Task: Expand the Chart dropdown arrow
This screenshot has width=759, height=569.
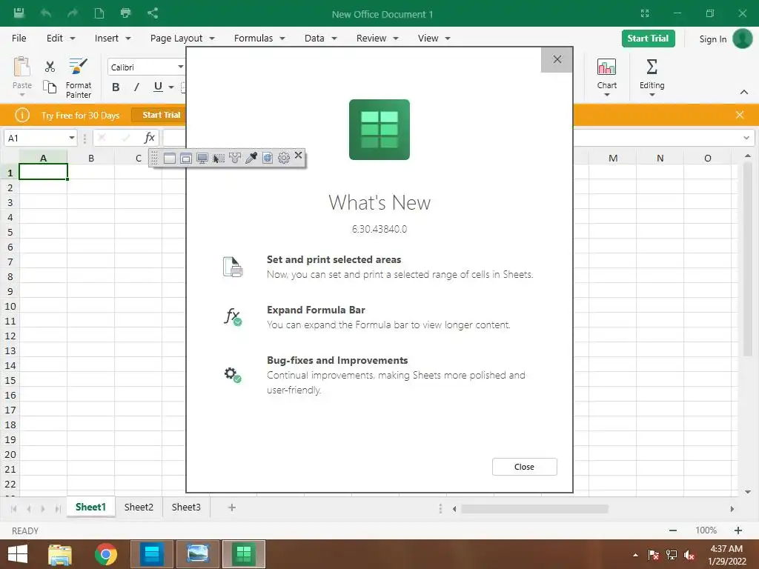Action: coord(606,95)
